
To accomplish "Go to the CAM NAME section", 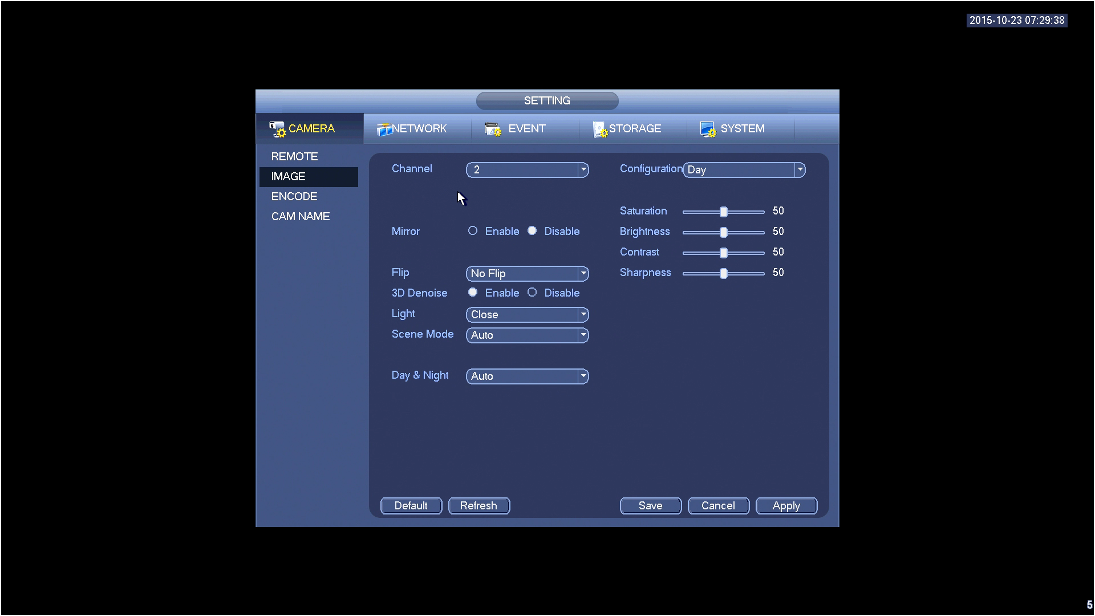I will (301, 216).
